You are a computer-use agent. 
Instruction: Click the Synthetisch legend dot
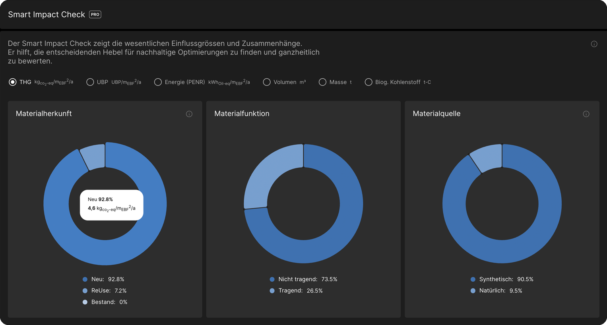473,279
